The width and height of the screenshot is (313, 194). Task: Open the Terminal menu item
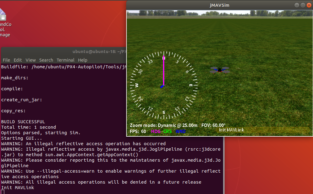(66, 60)
